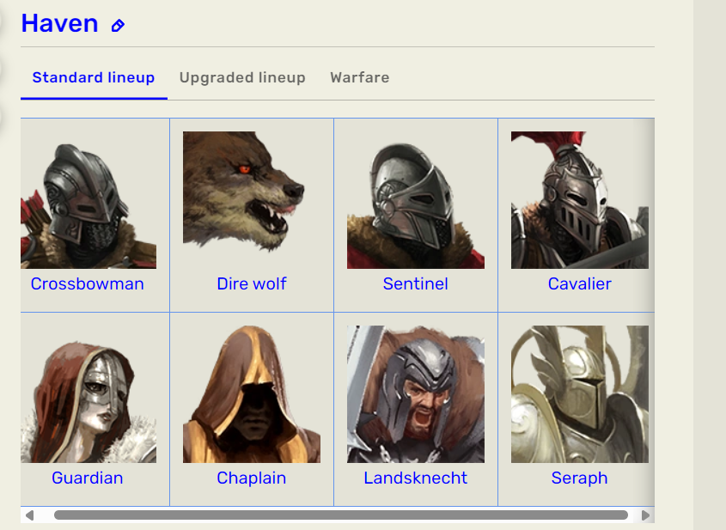
Task: Open the Landsknecht link
Action: click(416, 478)
